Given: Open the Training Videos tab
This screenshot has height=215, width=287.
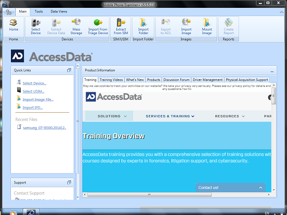Looking at the screenshot, I should pyautogui.click(x=111, y=80).
